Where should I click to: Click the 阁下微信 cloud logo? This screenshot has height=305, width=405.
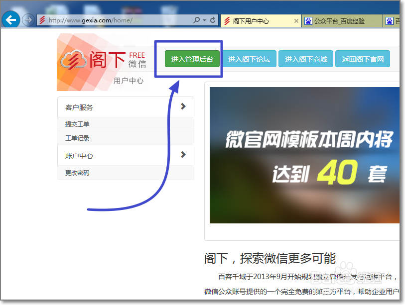74,60
